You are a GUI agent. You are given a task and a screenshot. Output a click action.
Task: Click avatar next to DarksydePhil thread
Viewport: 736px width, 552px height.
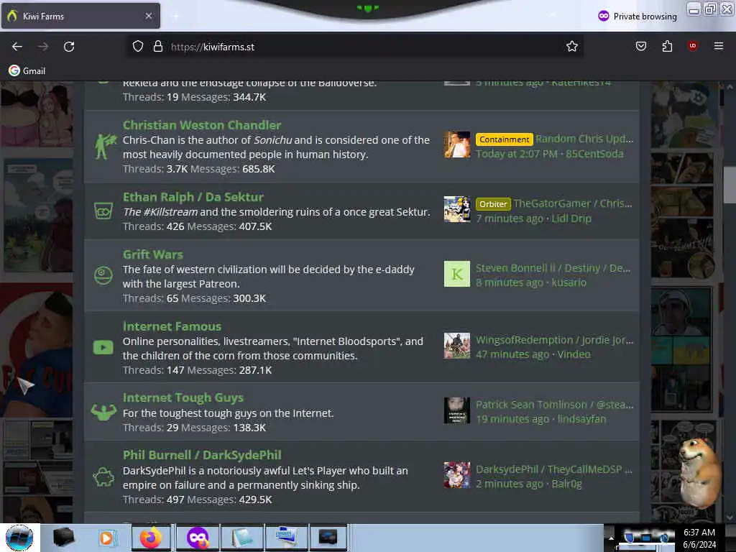(456, 475)
